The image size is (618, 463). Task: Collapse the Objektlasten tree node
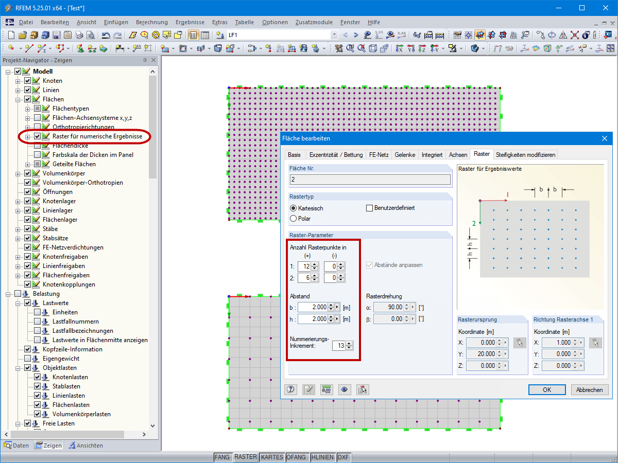click(18, 368)
